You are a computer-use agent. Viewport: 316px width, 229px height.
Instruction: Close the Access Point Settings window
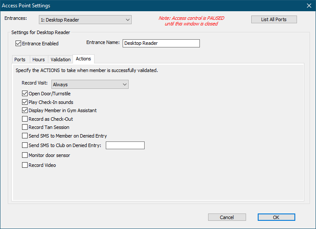point(309,6)
